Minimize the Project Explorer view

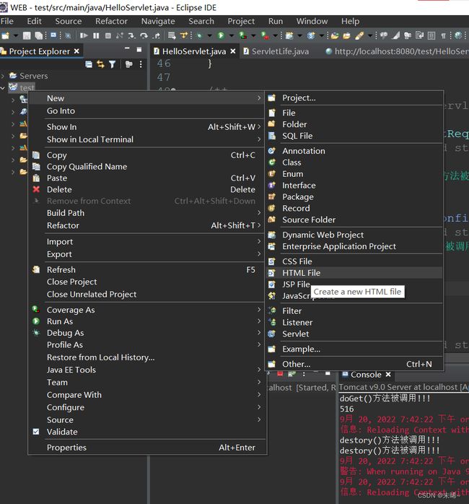127,48
